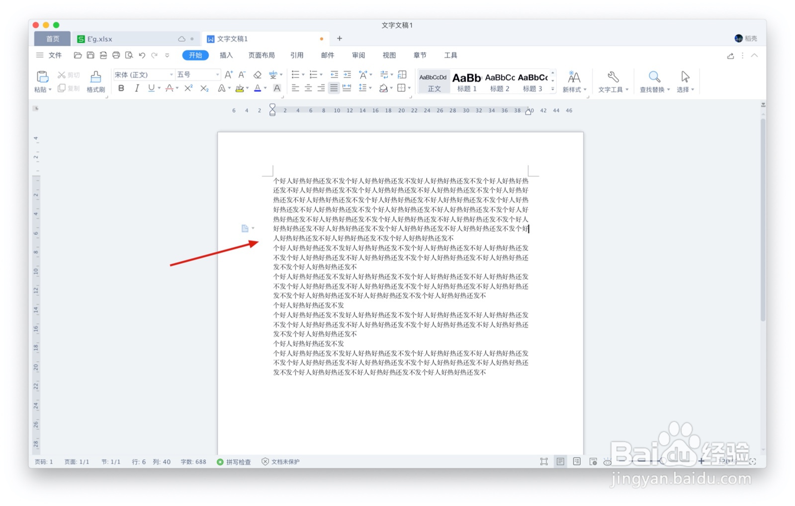This screenshot has height=506, width=795.
Task: Toggle Italic formatting
Action: [136, 88]
